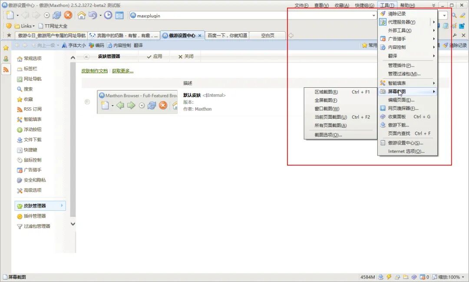Select 清除记录 in the Tools menu

pyautogui.click(x=407, y=13)
